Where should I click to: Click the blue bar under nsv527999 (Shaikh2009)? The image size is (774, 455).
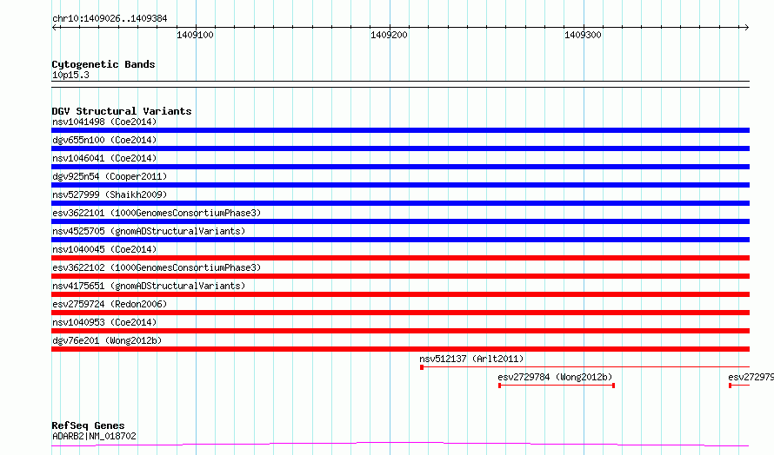point(400,203)
